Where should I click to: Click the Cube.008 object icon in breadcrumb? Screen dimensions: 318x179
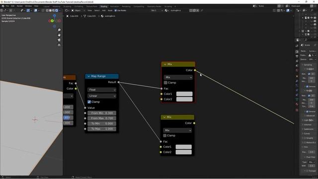(x=68, y=16)
